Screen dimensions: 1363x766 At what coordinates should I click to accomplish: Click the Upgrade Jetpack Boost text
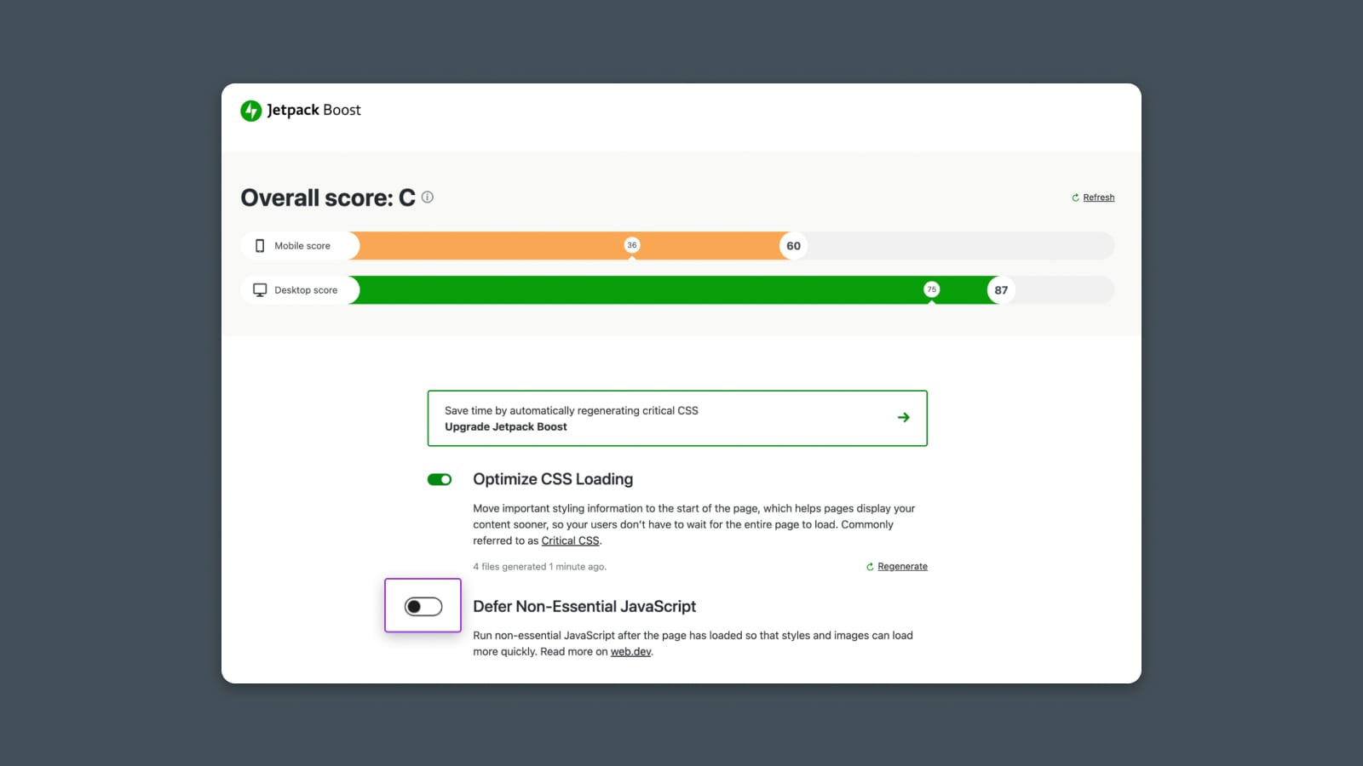pyautogui.click(x=506, y=427)
